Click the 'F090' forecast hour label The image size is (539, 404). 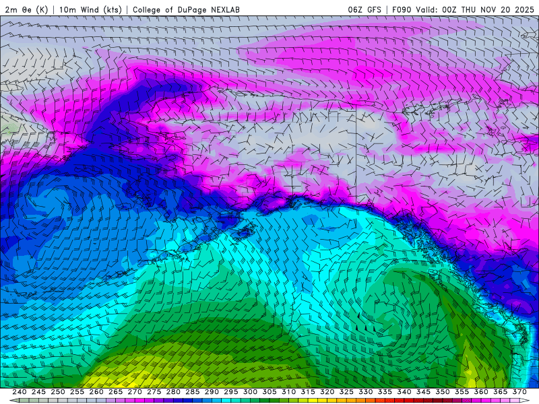[x=402, y=9]
